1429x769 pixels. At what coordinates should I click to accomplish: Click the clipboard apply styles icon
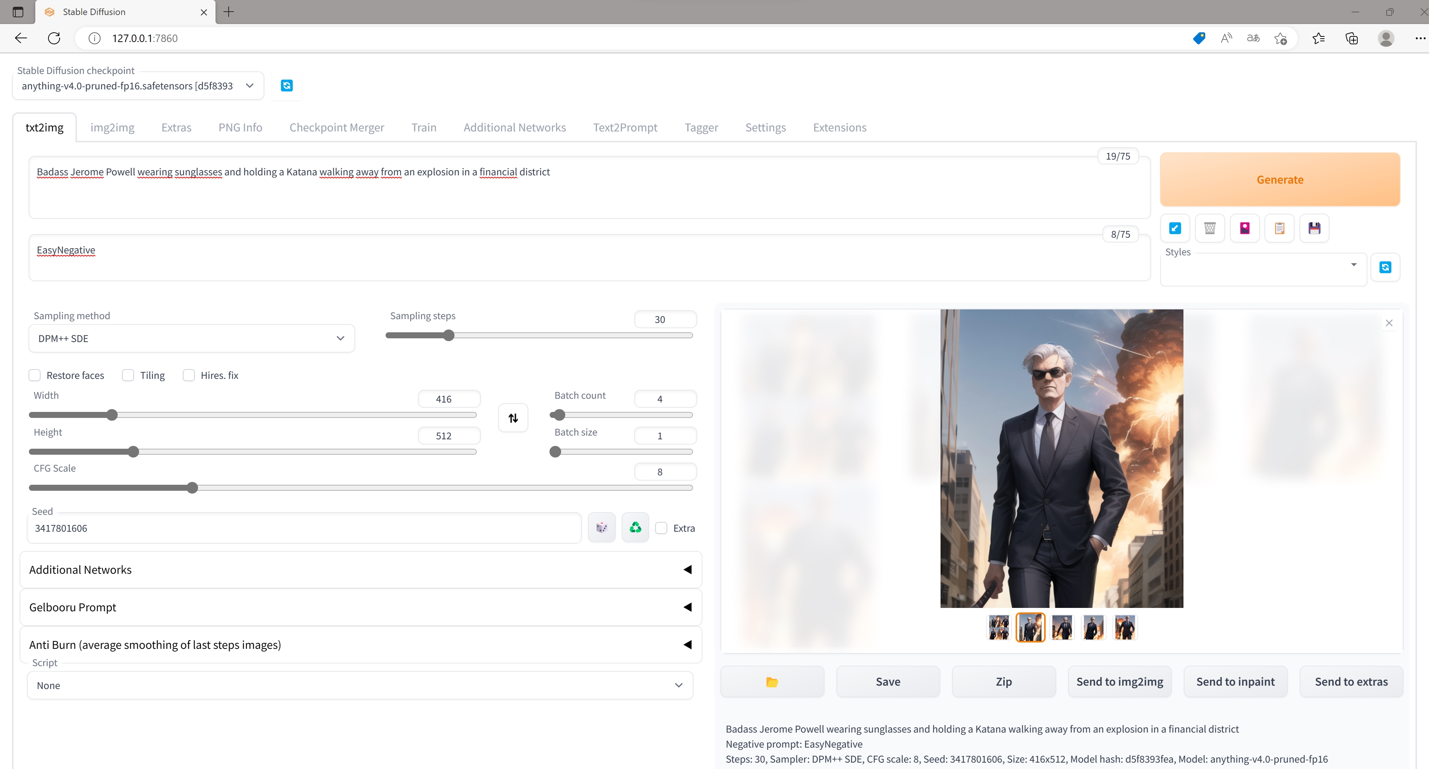(x=1279, y=228)
